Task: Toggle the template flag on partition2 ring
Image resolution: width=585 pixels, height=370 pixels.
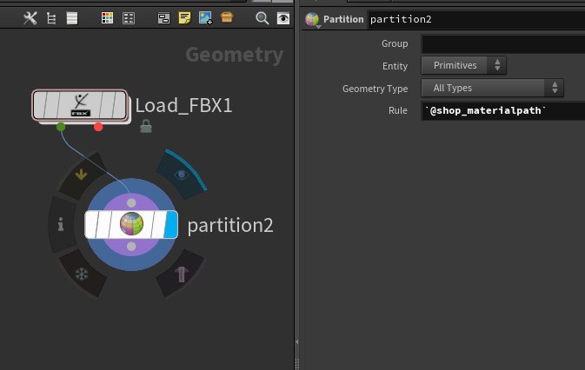Action: (x=182, y=274)
